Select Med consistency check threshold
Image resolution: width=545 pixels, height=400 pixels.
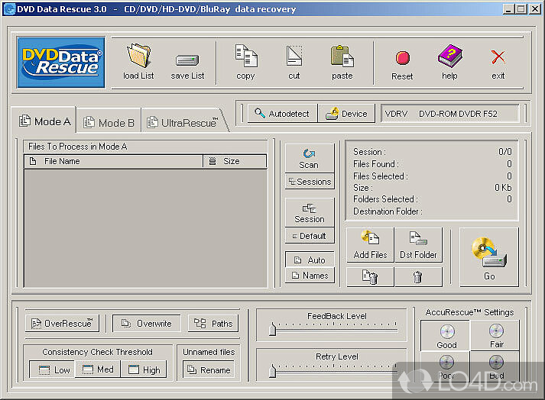(97, 369)
